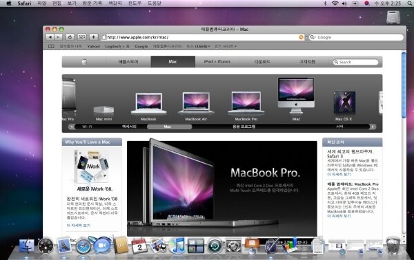The height and width of the screenshot is (260, 414).
Task: Click the Wi-Fi status icon in menu bar
Action: point(335,3)
